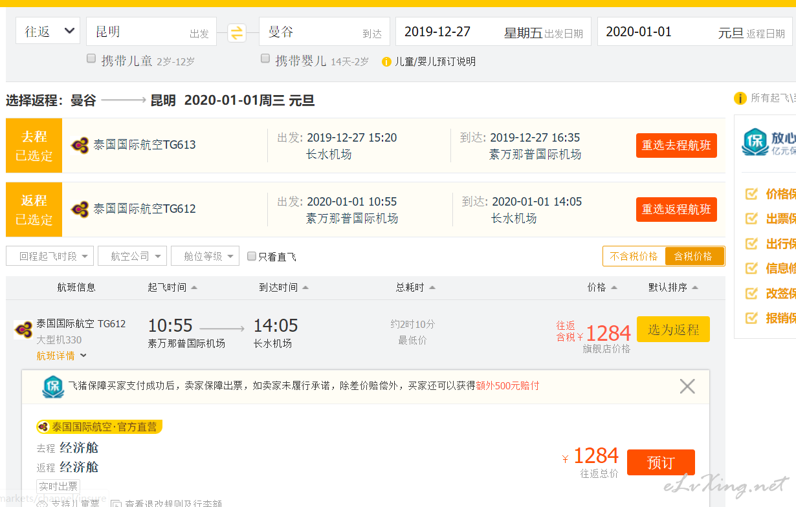Click Thai Airways logo in outbound TG613 row
796x507 pixels.
[80, 146]
